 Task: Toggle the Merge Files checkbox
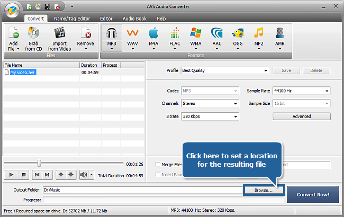click(x=158, y=165)
